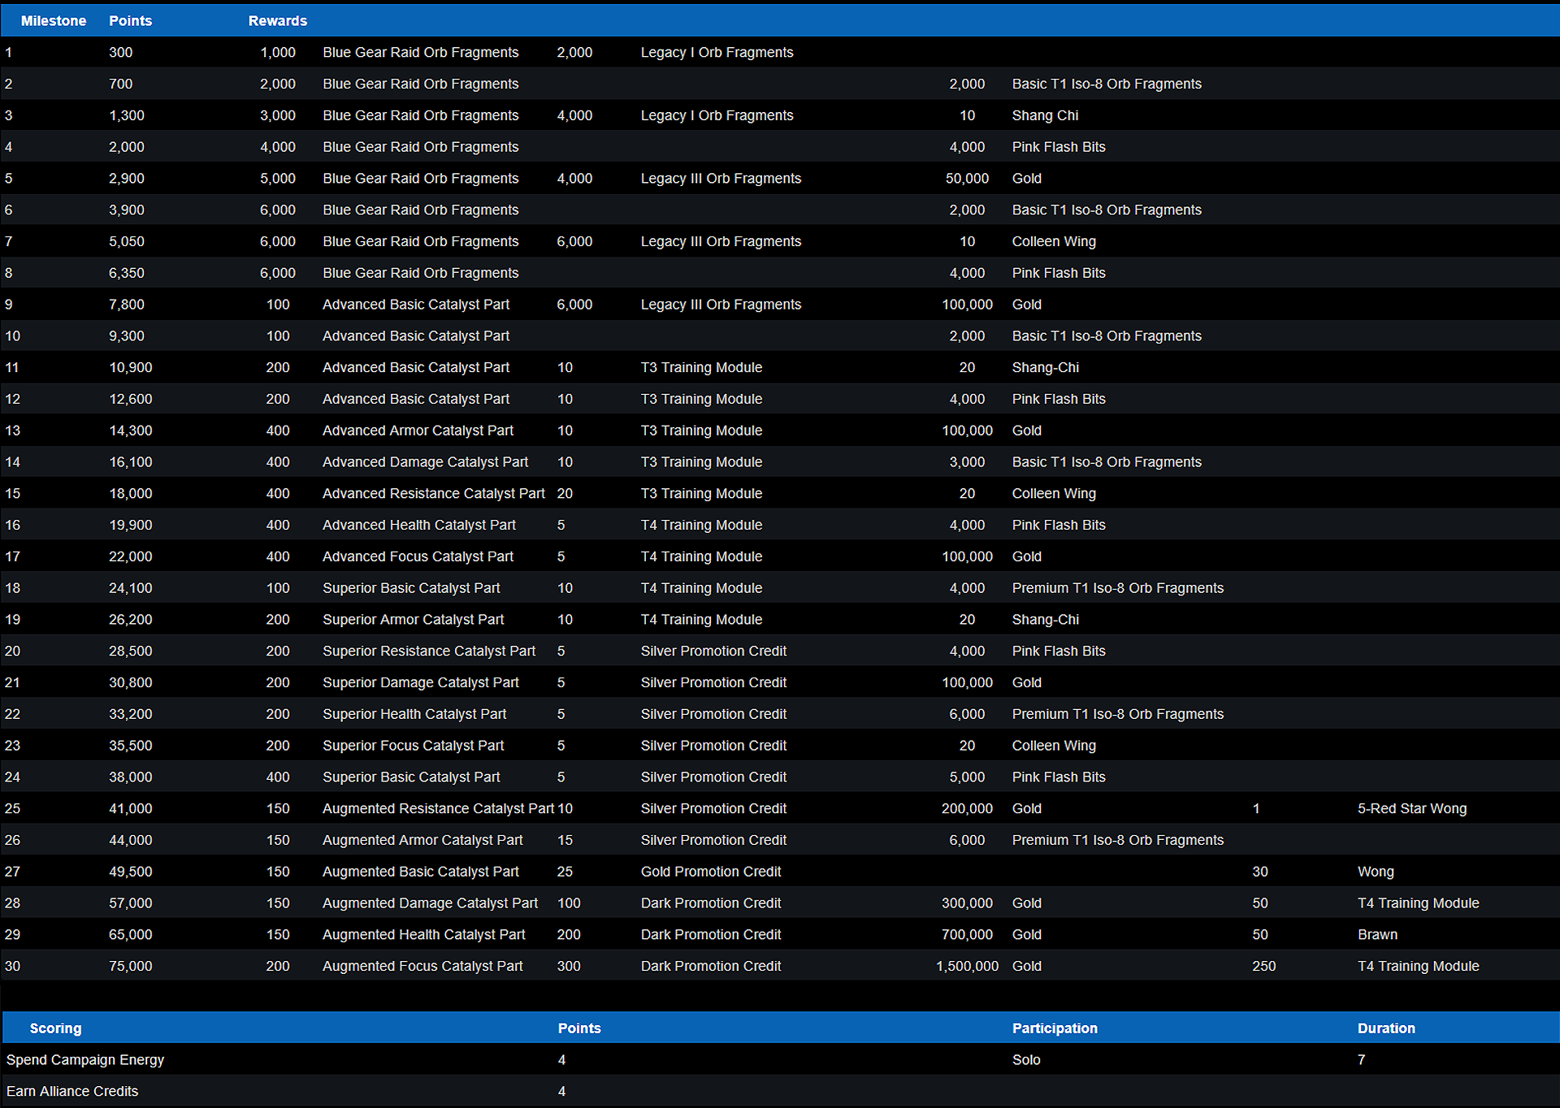Select the 22,000 points cell

pyautogui.click(x=131, y=557)
